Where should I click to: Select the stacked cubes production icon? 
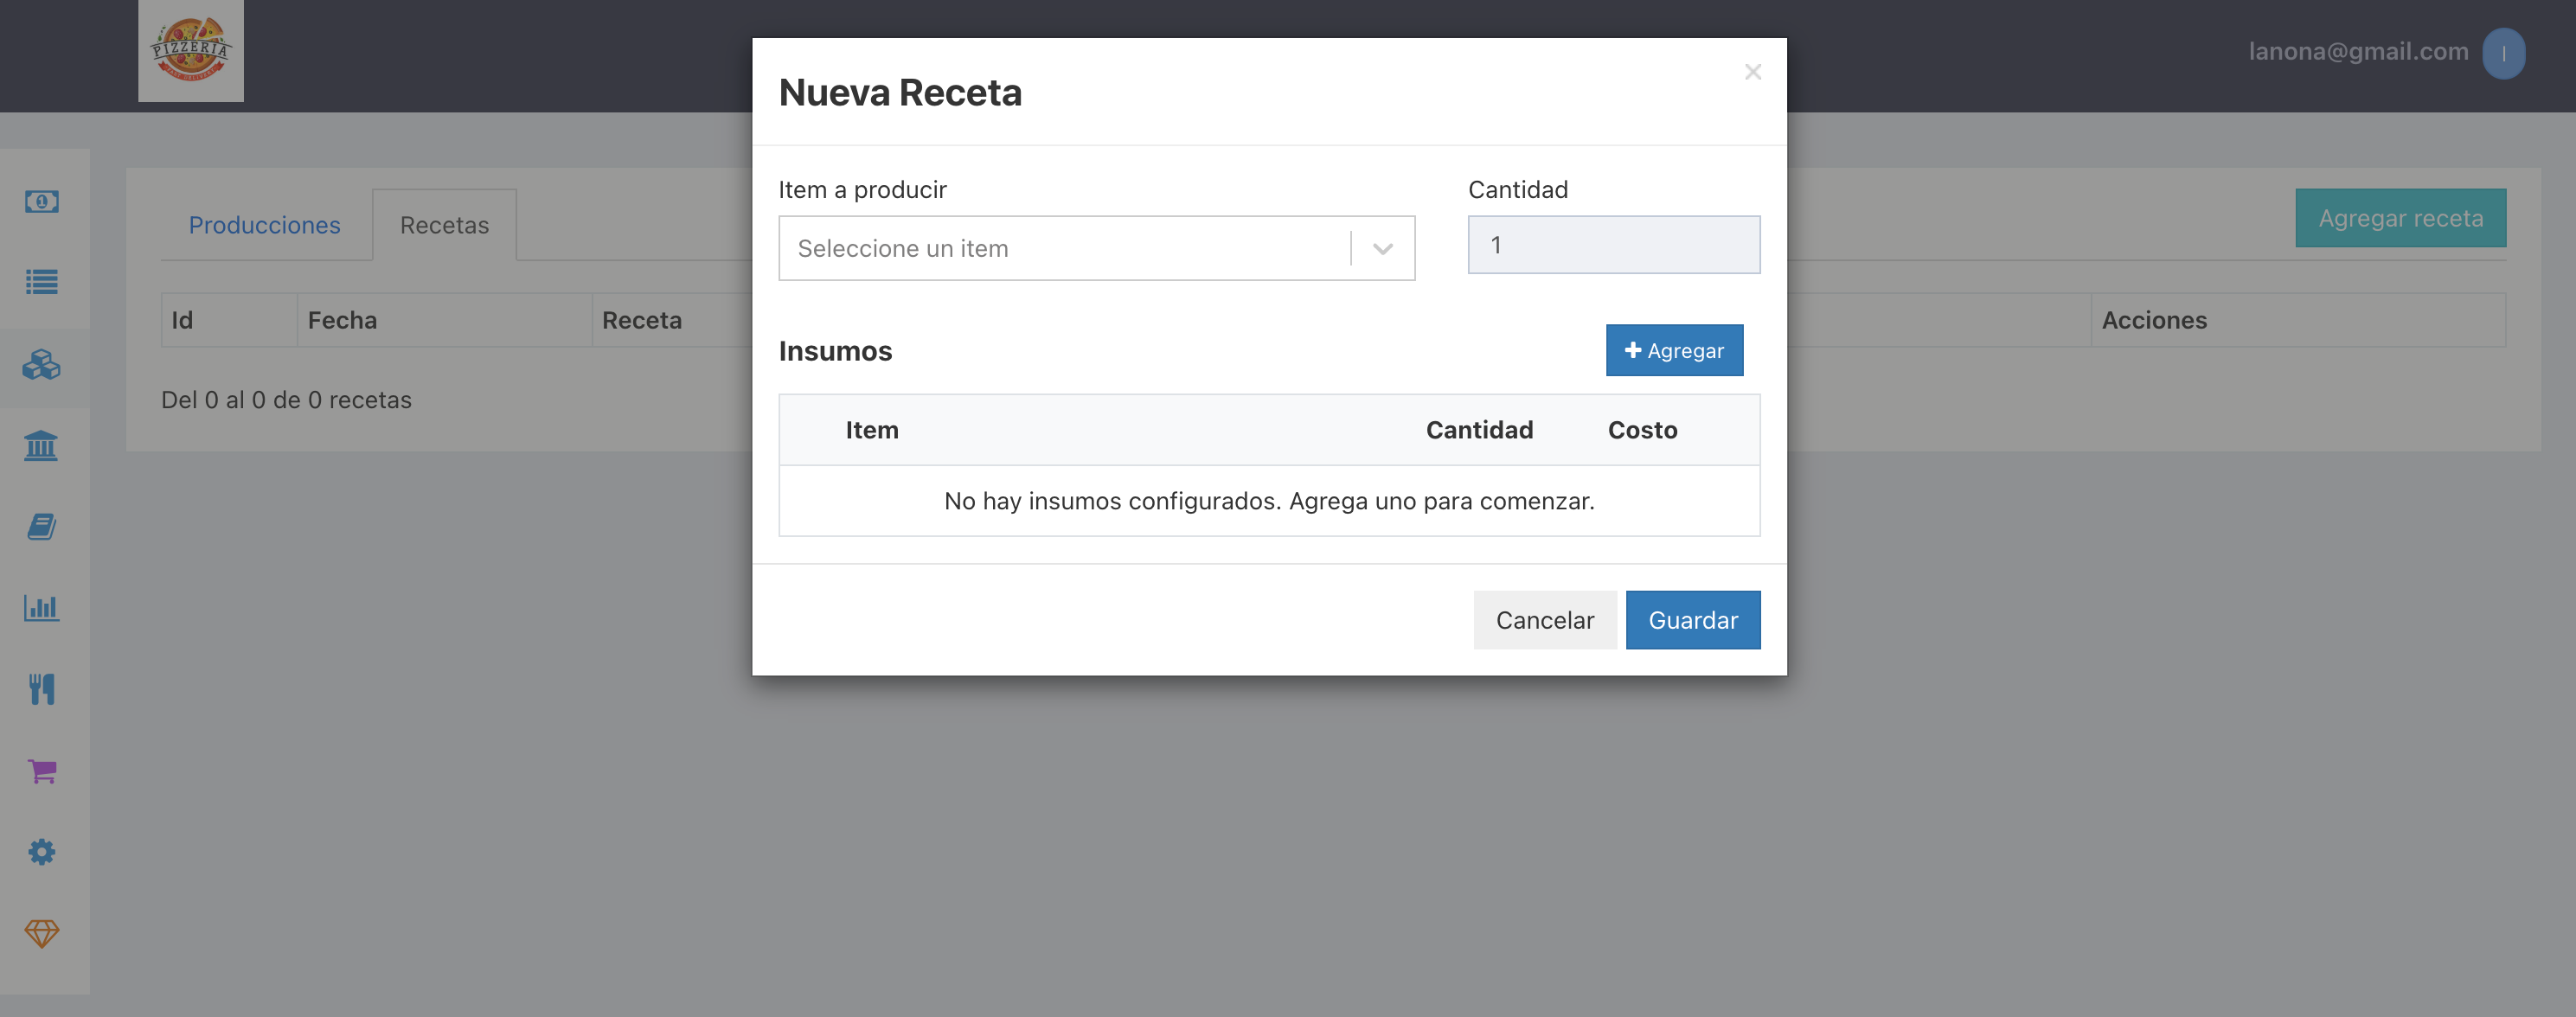click(42, 365)
